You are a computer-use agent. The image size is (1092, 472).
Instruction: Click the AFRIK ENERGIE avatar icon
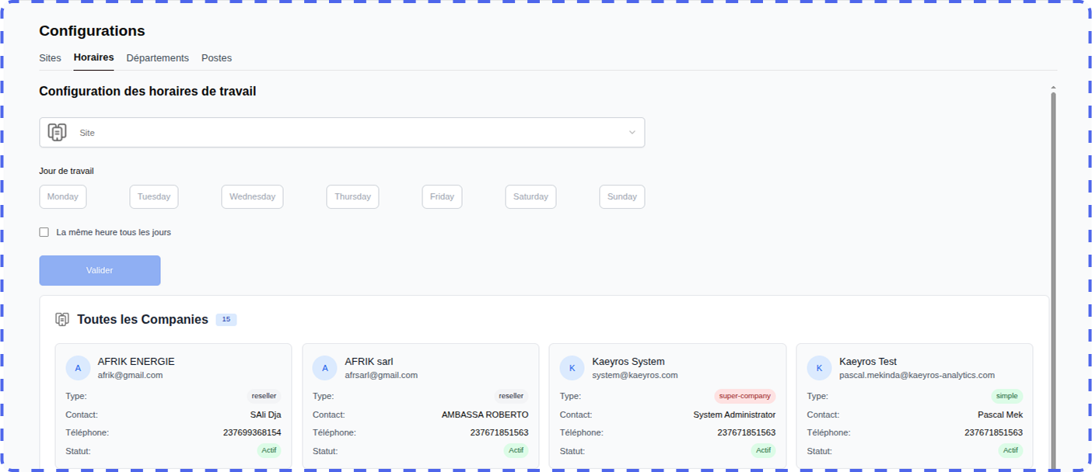click(78, 368)
